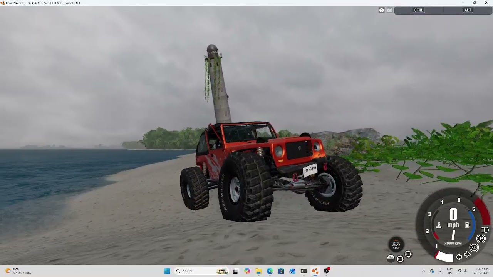Image resolution: width=493 pixels, height=277 pixels.
Task: Open Microsoft Edge from the taskbar
Action: 270,271
